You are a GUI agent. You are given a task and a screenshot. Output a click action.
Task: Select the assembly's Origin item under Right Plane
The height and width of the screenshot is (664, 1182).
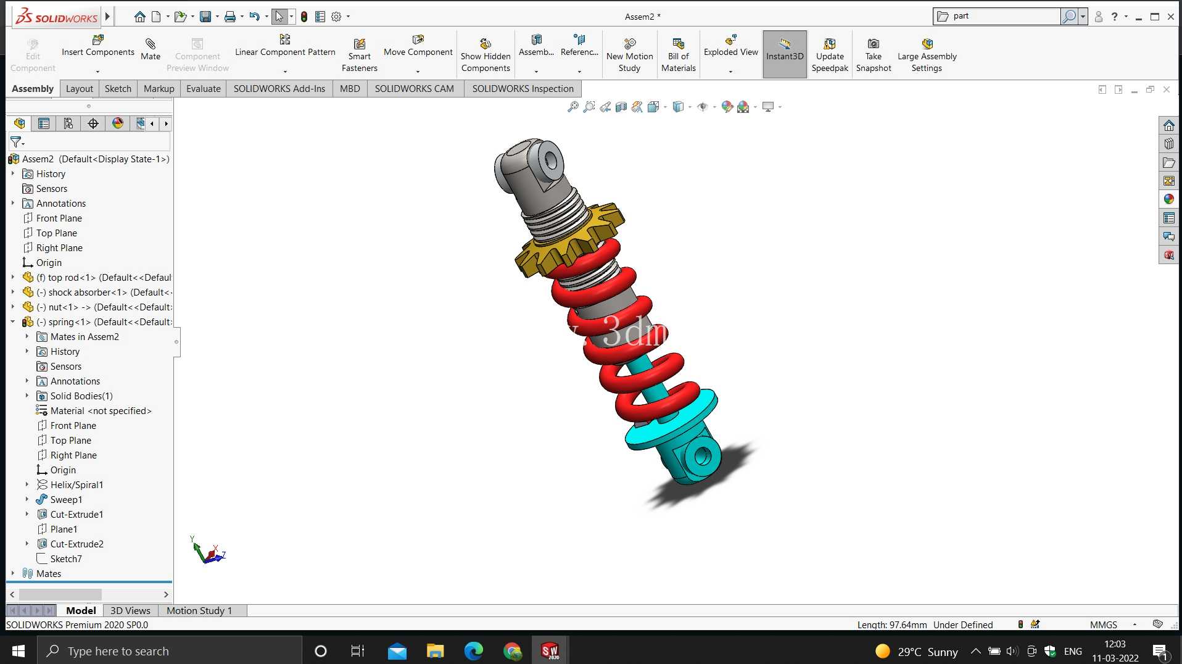(x=49, y=263)
